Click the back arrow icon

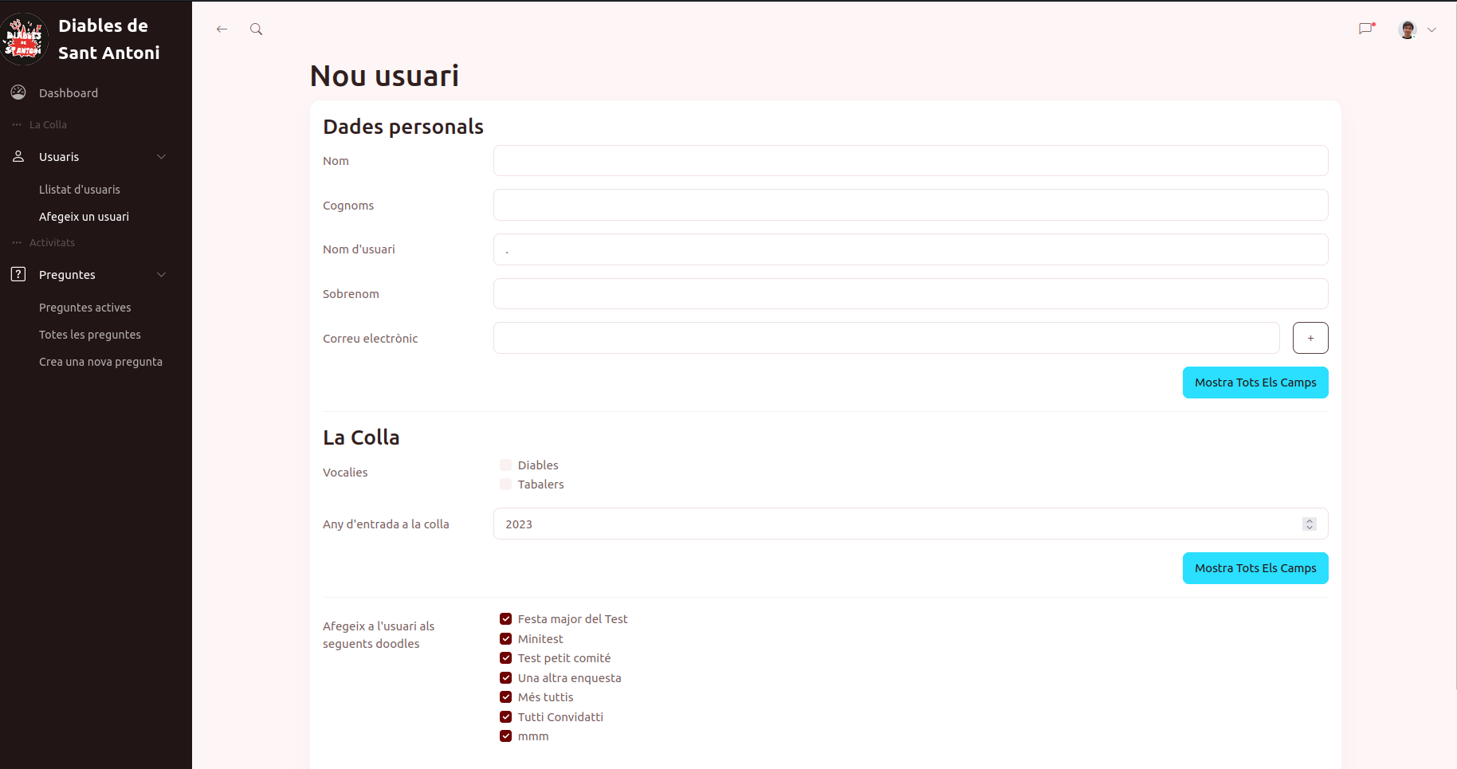point(222,29)
